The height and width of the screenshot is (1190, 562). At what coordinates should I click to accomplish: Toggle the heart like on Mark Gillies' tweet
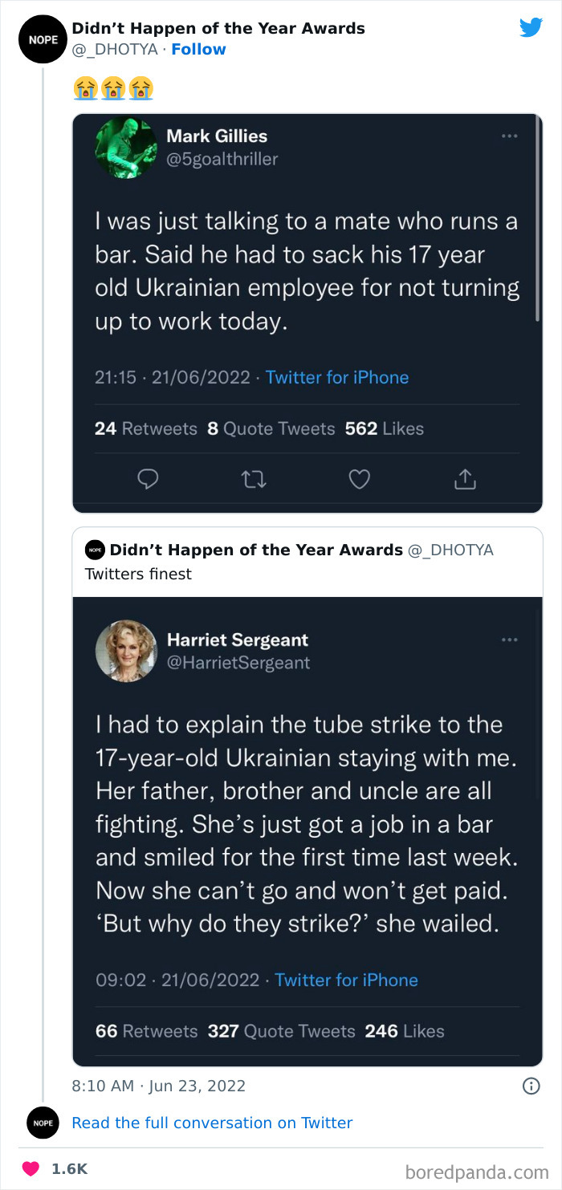359,479
